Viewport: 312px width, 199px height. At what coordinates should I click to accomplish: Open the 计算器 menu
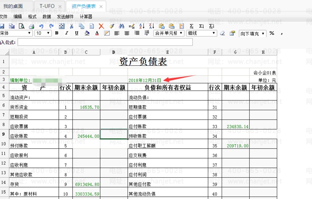[x=86, y=17]
